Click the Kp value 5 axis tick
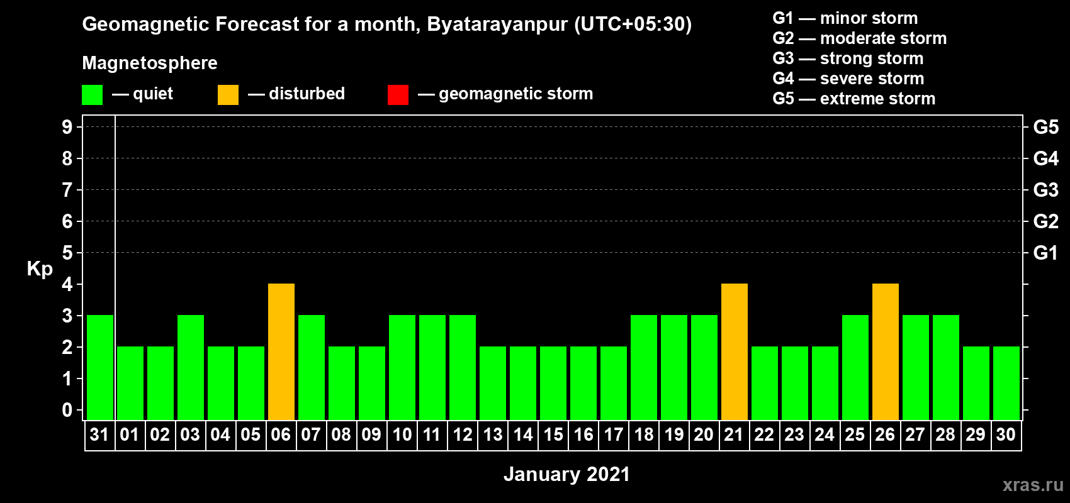 [x=67, y=253]
